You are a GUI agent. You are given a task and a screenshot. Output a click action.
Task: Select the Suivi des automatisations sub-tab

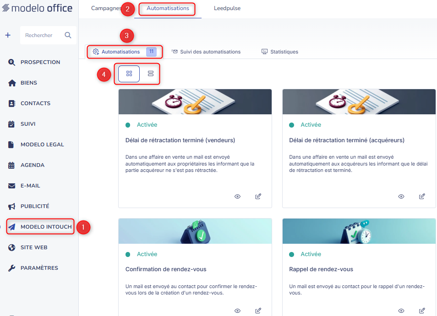206,52
